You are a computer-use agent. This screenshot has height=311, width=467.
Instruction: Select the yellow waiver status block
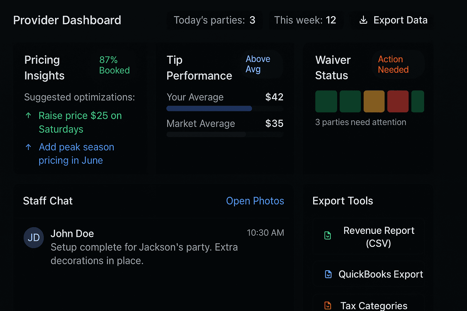374,101
